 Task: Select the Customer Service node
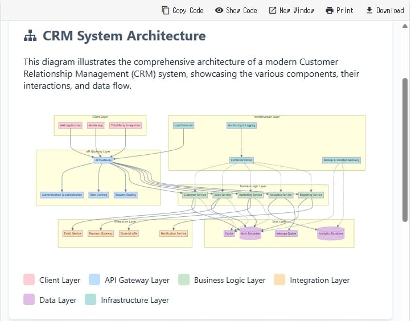tap(195, 195)
